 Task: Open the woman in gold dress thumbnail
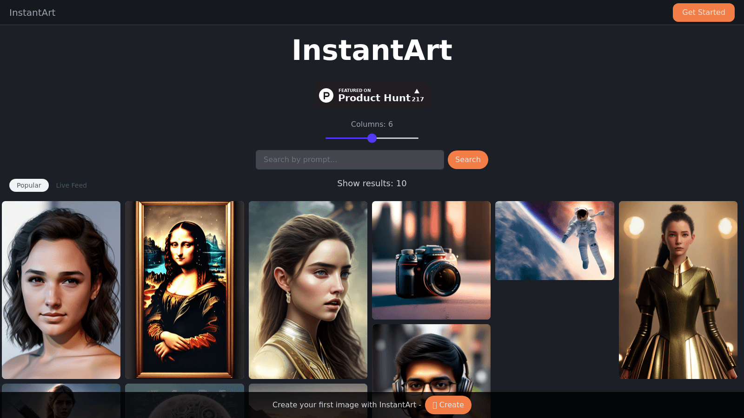point(678,290)
